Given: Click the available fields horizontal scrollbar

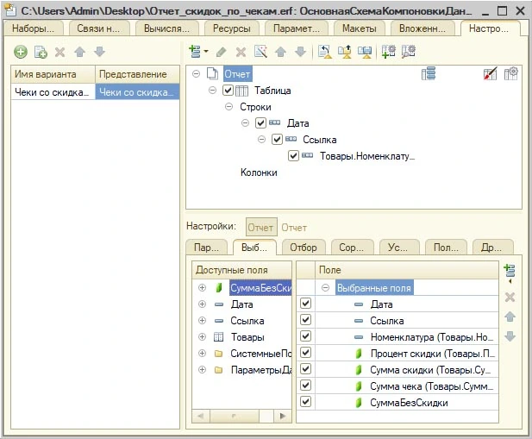Looking at the screenshot, I should point(241,416).
